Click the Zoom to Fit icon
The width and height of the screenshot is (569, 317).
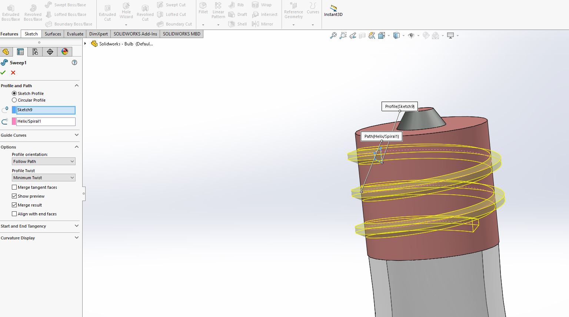point(333,35)
